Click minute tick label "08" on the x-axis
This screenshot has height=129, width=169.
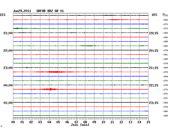point(85,122)
